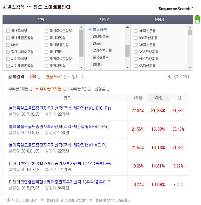Check the 국내주식혼합형 checkbox
Viewport: 201px width, 205px height.
(46, 31)
